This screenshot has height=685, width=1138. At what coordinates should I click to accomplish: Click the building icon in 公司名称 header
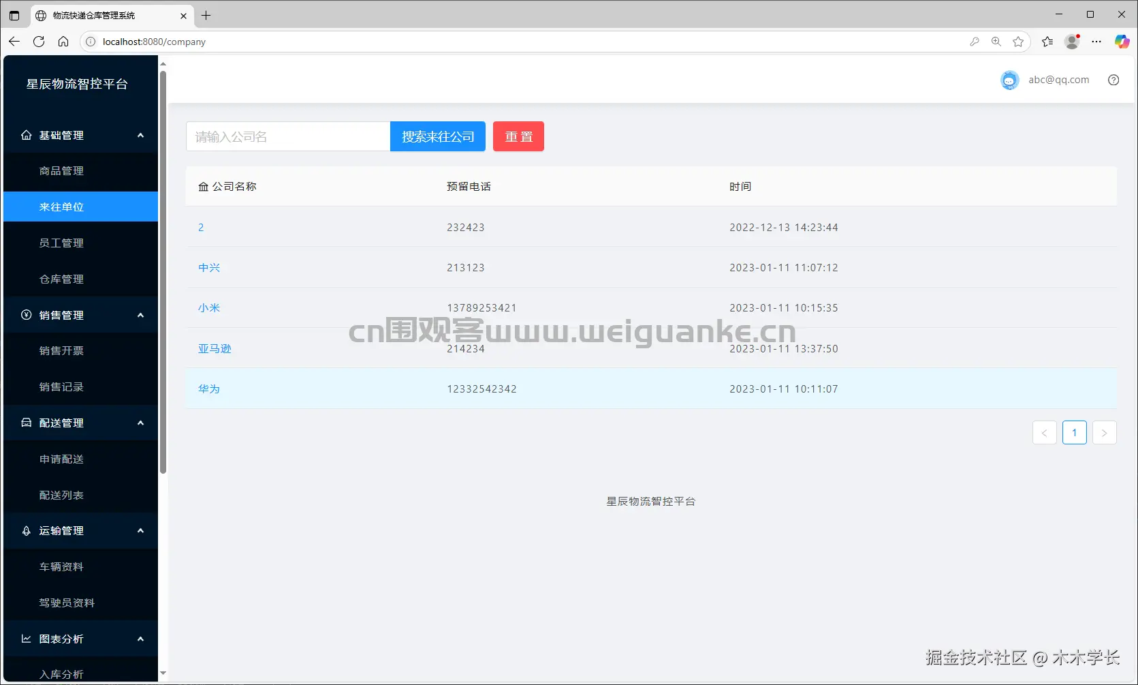[x=202, y=186]
